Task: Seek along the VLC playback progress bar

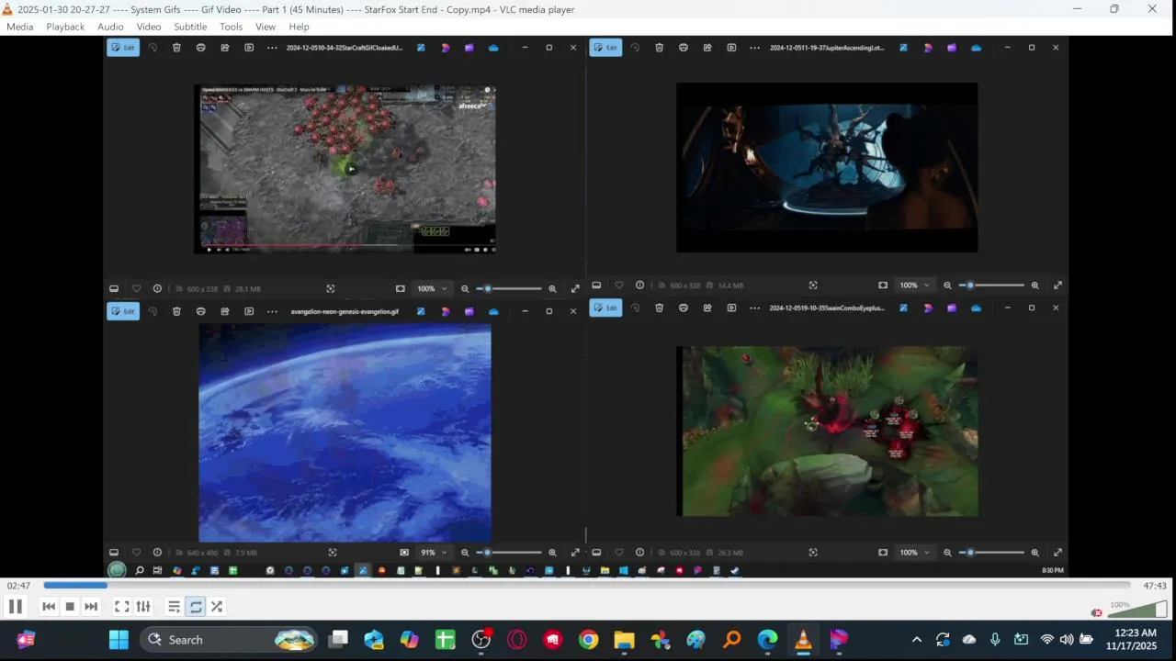Action: (x=587, y=585)
